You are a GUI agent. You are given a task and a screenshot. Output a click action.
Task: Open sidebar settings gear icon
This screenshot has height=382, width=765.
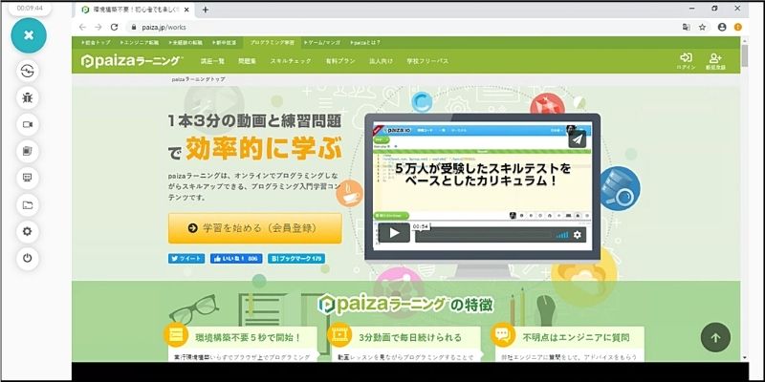tap(28, 231)
